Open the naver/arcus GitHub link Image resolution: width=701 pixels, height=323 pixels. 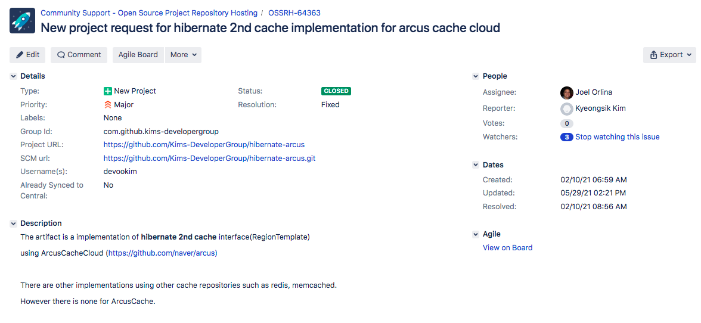[162, 253]
